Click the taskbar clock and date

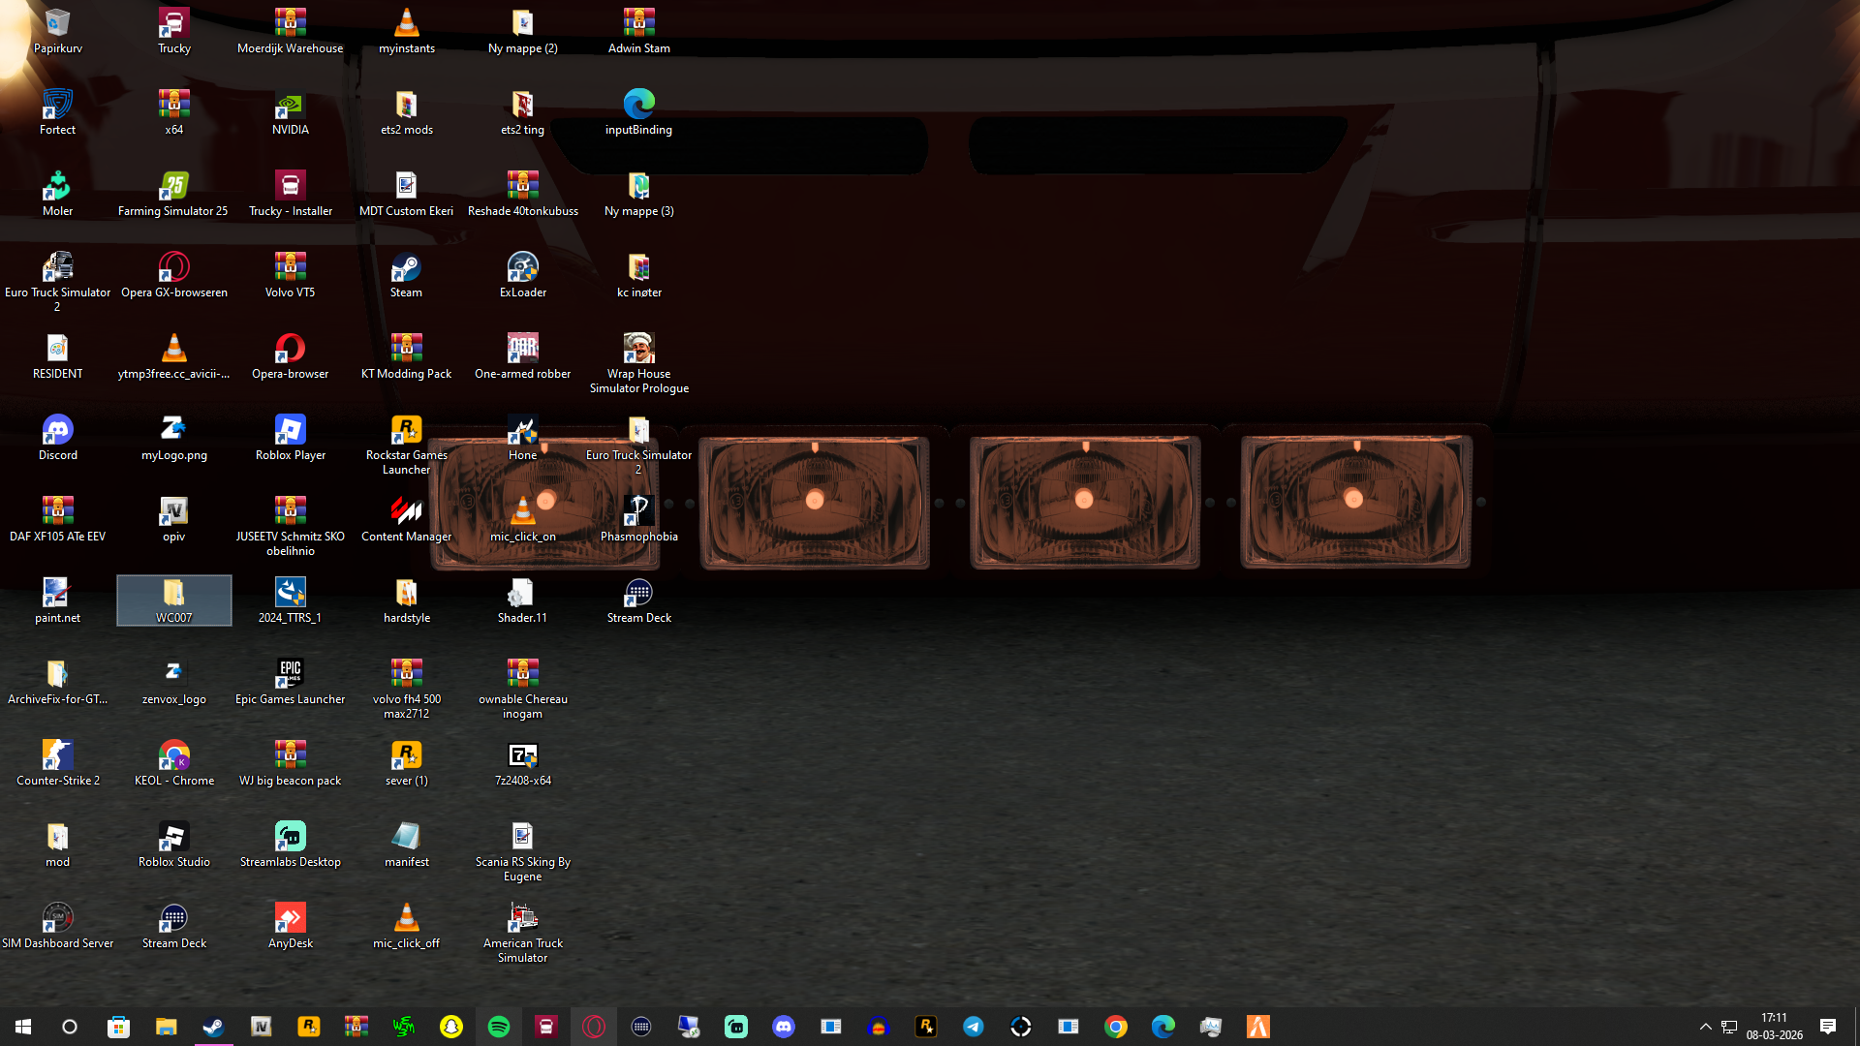1774,1027
